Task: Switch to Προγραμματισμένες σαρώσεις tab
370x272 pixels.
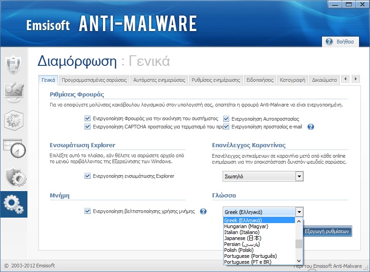Action: click(94, 80)
